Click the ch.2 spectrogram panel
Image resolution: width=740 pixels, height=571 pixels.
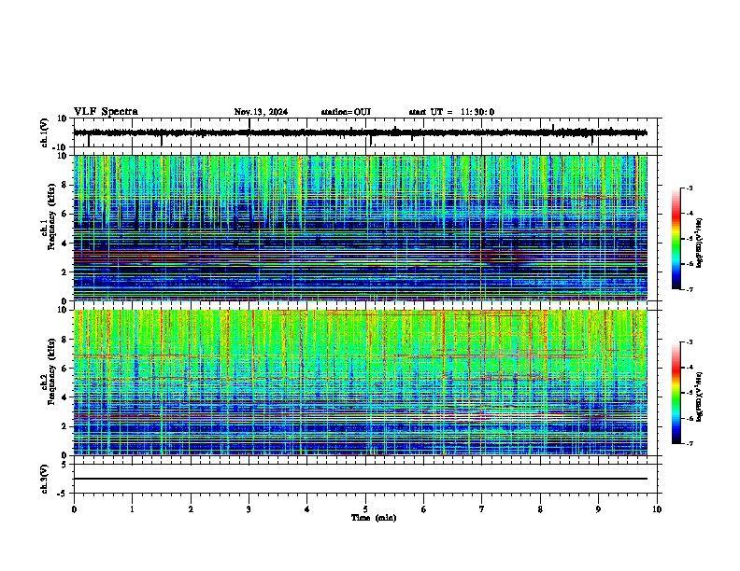pos(360,383)
